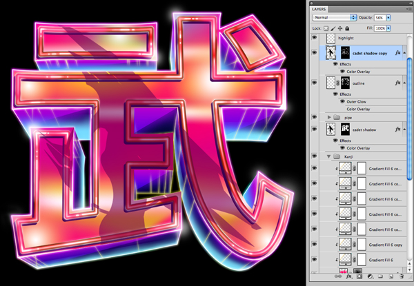Collapse effects list on the outline layer
This screenshot has width=414, height=286.
point(404,83)
